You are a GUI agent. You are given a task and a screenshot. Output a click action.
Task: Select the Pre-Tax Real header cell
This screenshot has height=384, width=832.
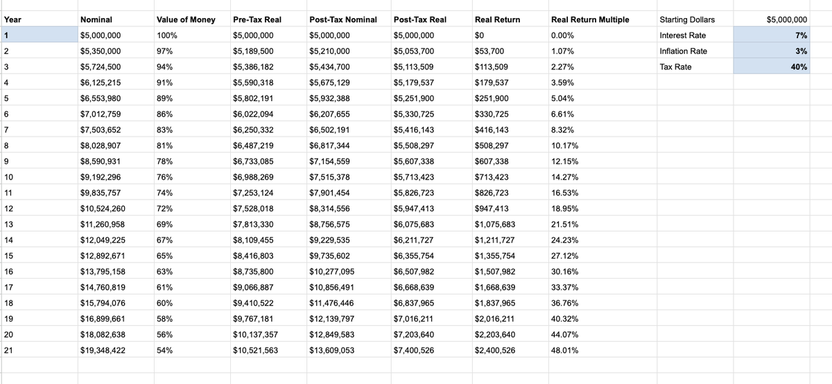267,19
